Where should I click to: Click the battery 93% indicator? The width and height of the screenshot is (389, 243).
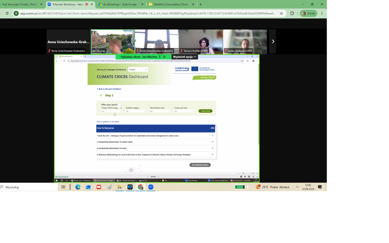tap(240, 187)
